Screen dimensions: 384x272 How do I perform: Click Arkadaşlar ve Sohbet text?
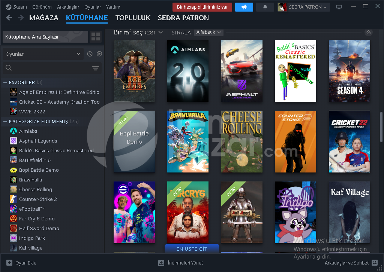[x=346, y=263]
